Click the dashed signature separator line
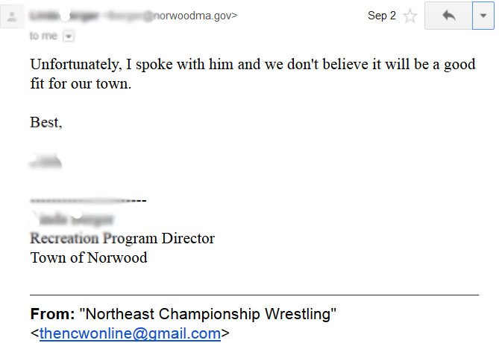This screenshot has width=499, height=343. [x=88, y=201]
